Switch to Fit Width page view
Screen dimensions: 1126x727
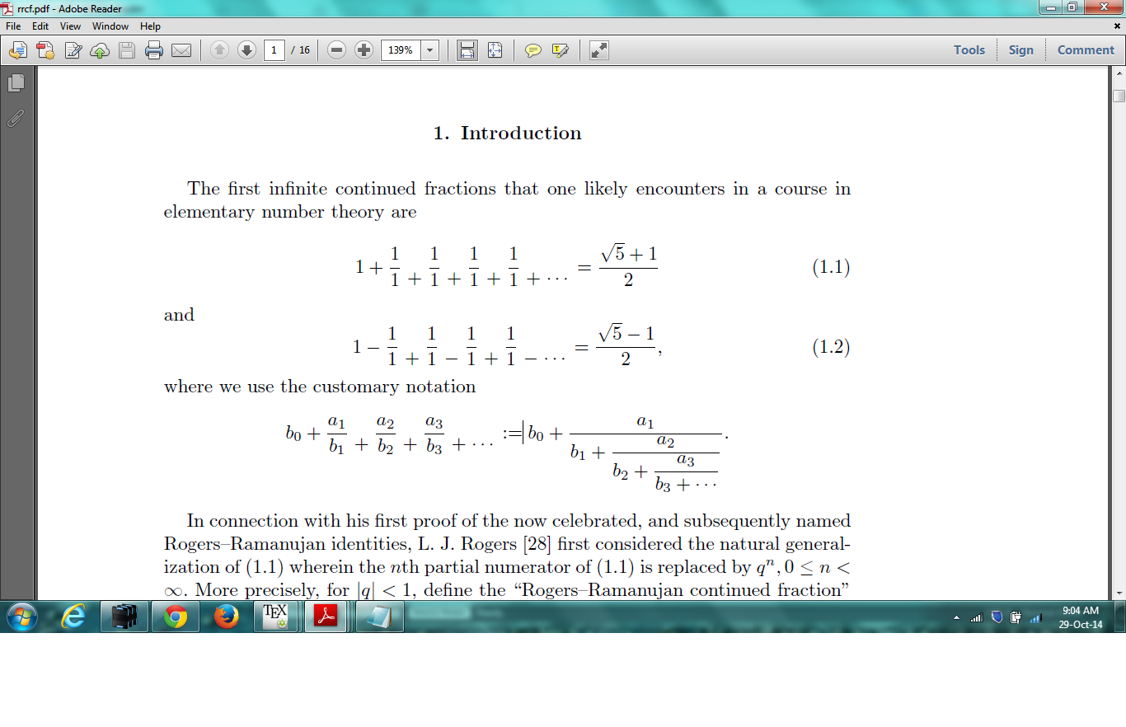pos(467,50)
